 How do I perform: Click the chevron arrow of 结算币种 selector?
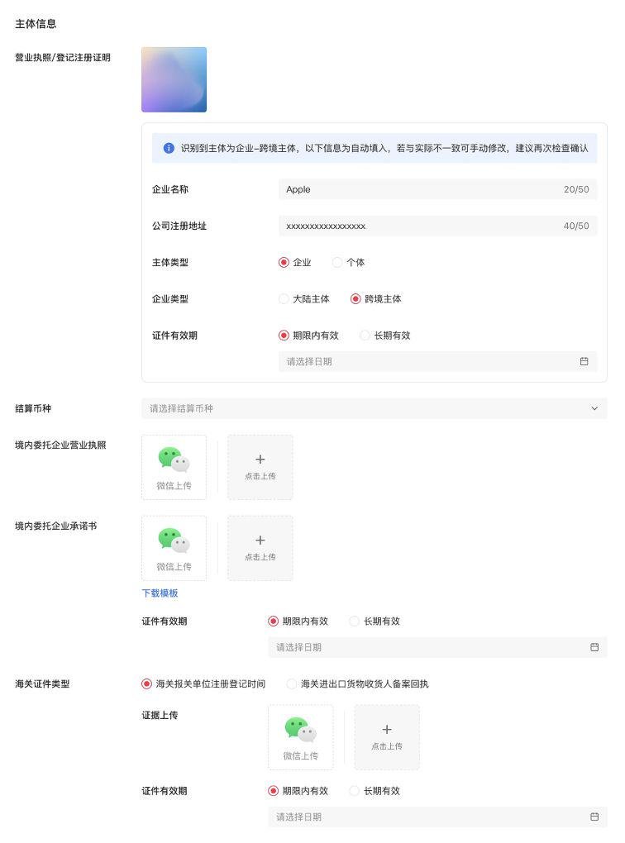(594, 408)
